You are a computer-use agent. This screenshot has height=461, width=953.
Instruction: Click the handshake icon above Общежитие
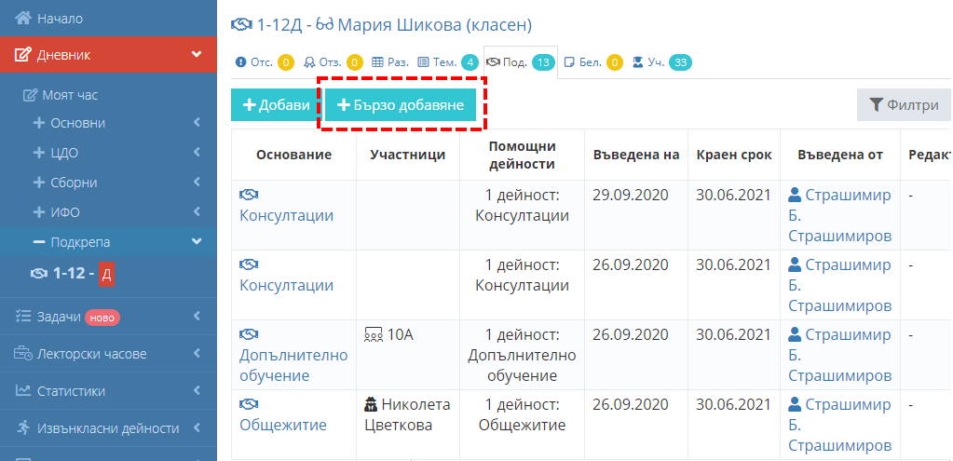click(x=249, y=404)
